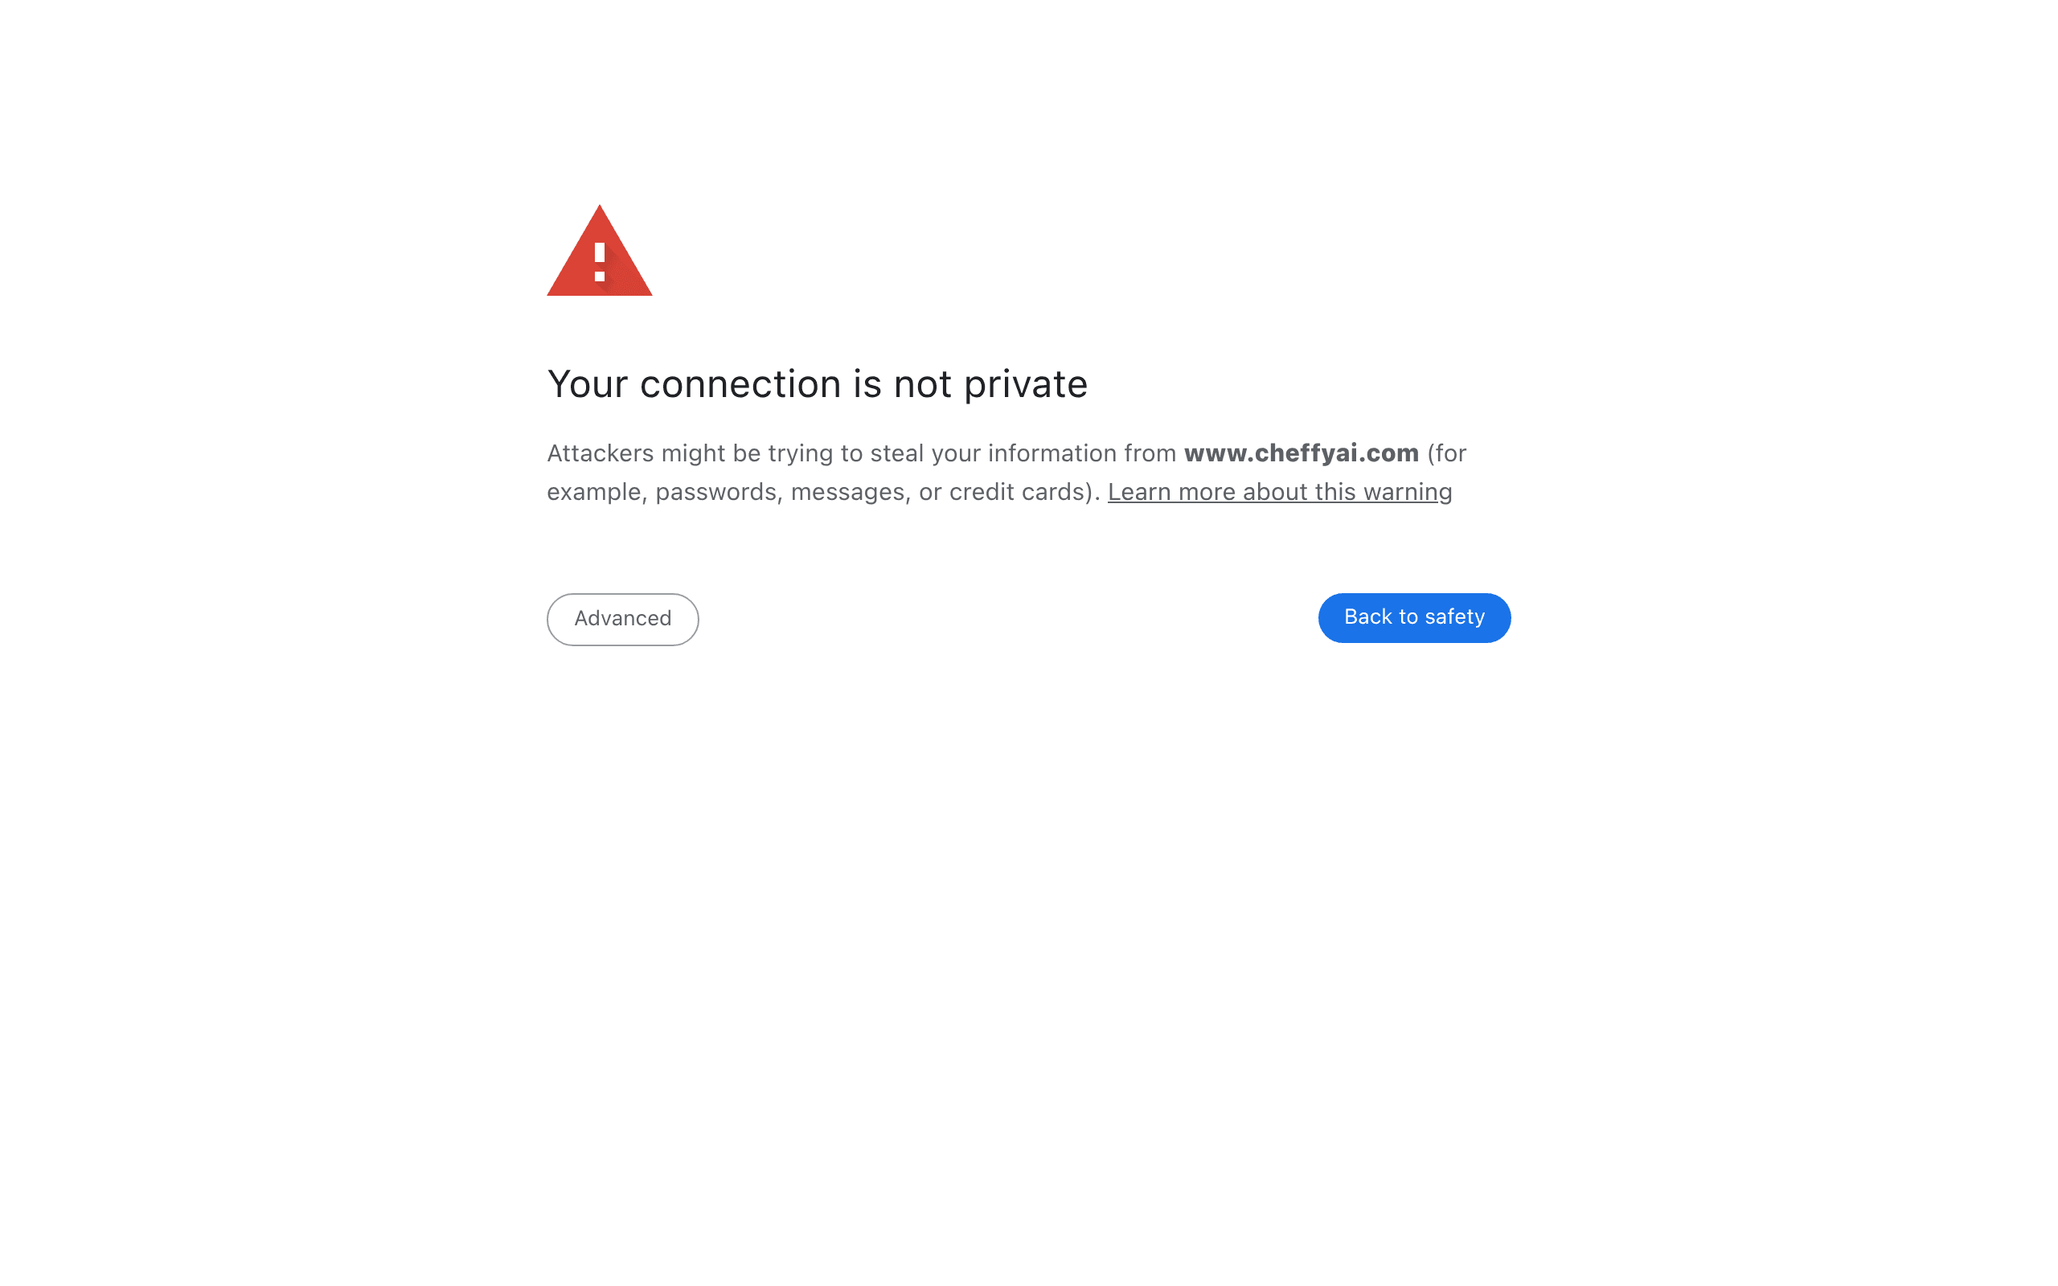Click the words credit cards in the description
The image size is (2058, 1286).
pos(1015,493)
